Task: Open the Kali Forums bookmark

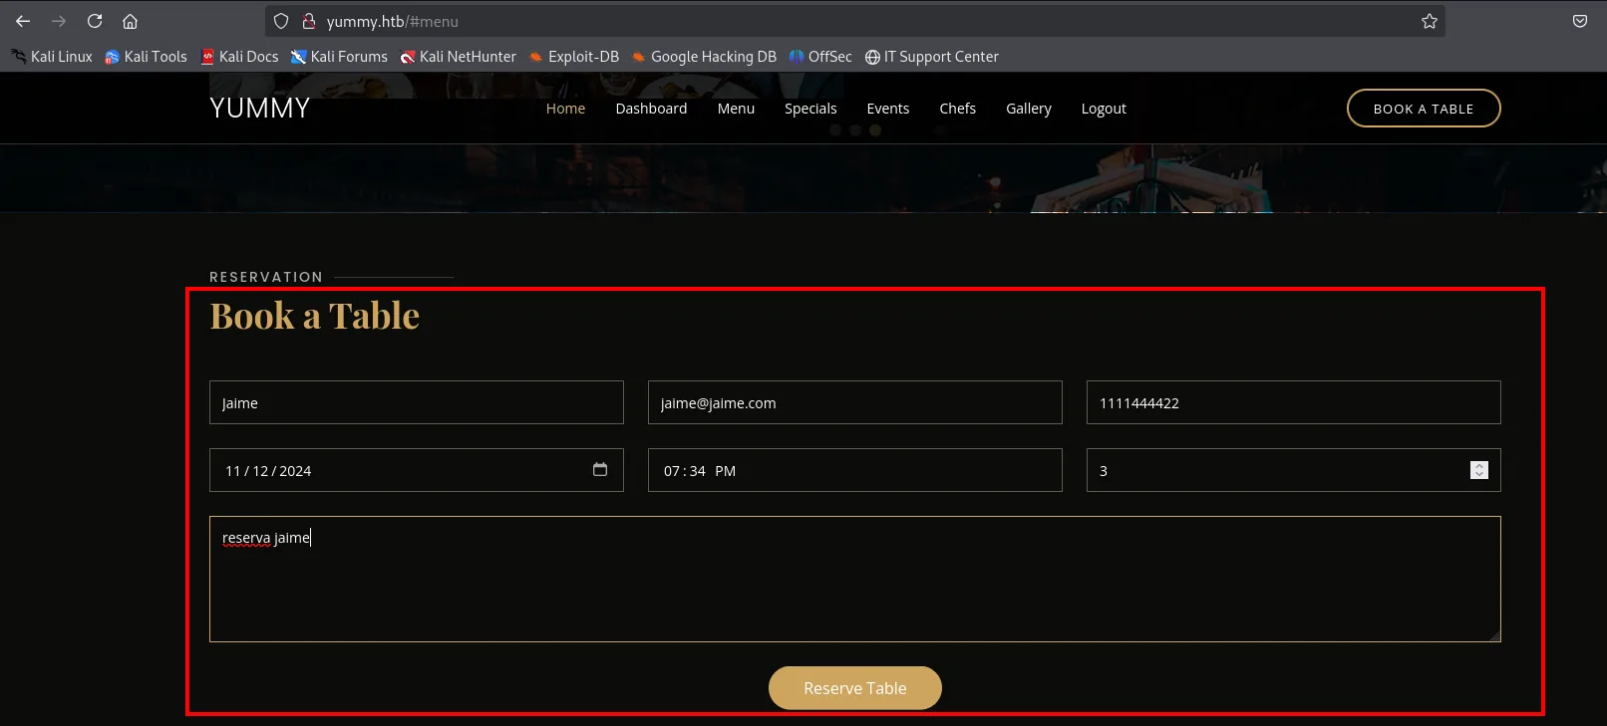Action: 339,57
